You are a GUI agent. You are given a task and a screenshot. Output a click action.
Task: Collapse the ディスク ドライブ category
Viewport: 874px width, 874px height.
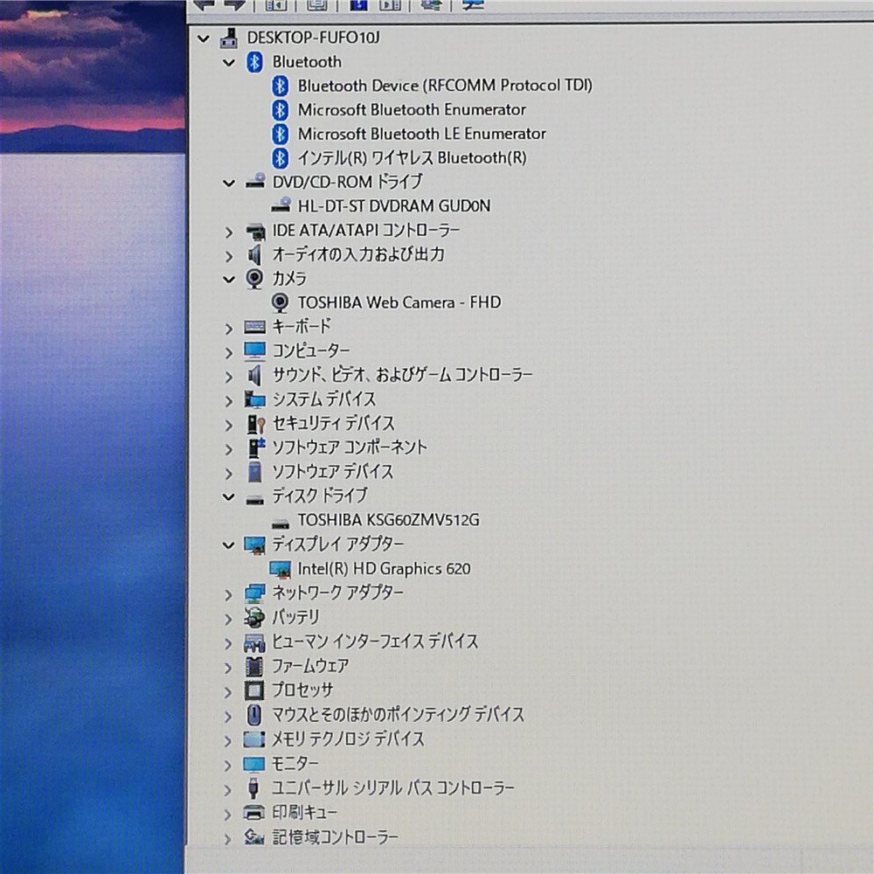(x=229, y=496)
